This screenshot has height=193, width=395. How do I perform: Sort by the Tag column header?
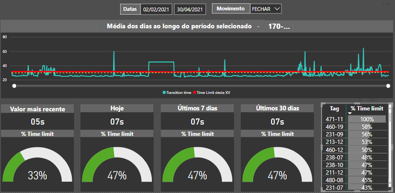click(334, 109)
